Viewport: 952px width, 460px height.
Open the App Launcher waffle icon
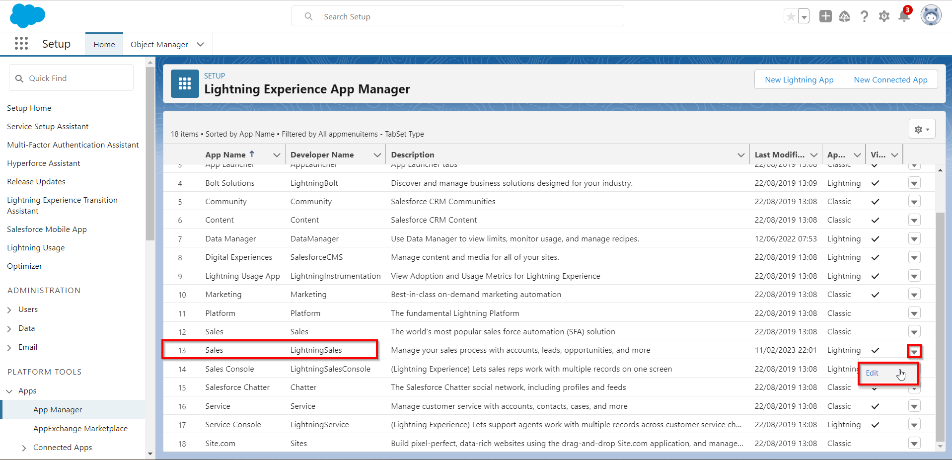(21, 44)
